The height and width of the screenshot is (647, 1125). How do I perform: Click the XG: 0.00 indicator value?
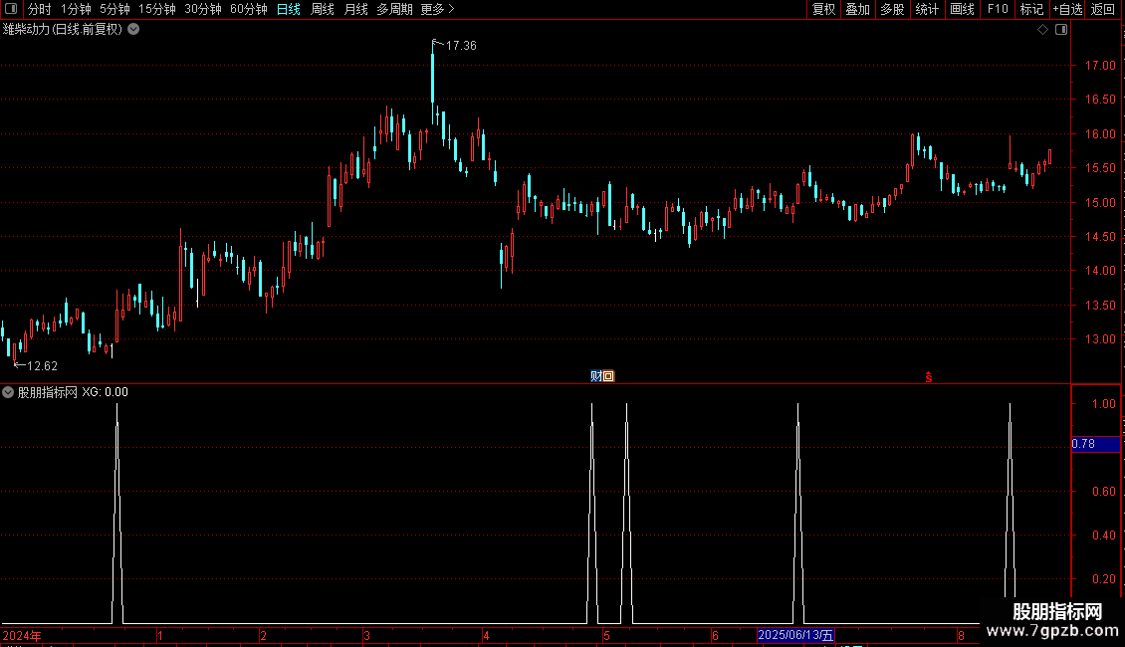105,392
